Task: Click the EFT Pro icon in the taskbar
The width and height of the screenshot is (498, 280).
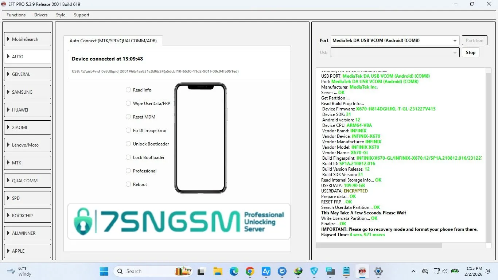Action: (362, 271)
